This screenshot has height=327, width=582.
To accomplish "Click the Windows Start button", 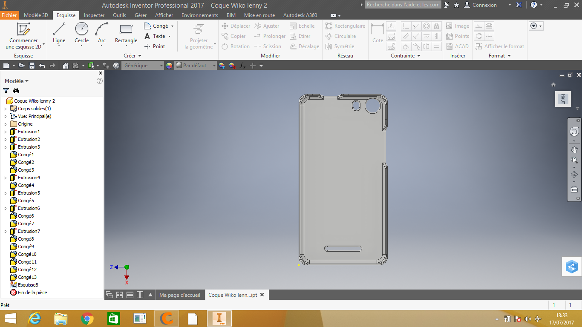I will (x=10, y=318).
